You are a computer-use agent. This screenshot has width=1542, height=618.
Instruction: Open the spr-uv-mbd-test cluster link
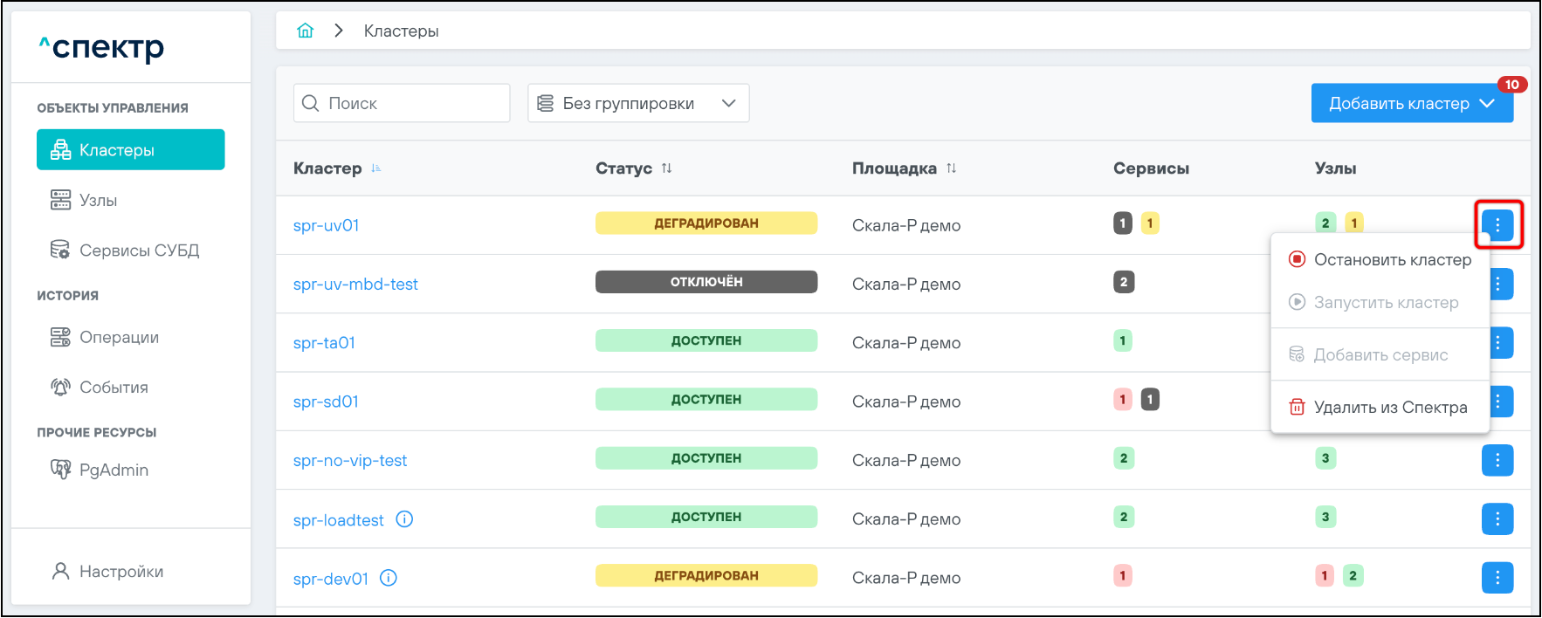tap(355, 285)
